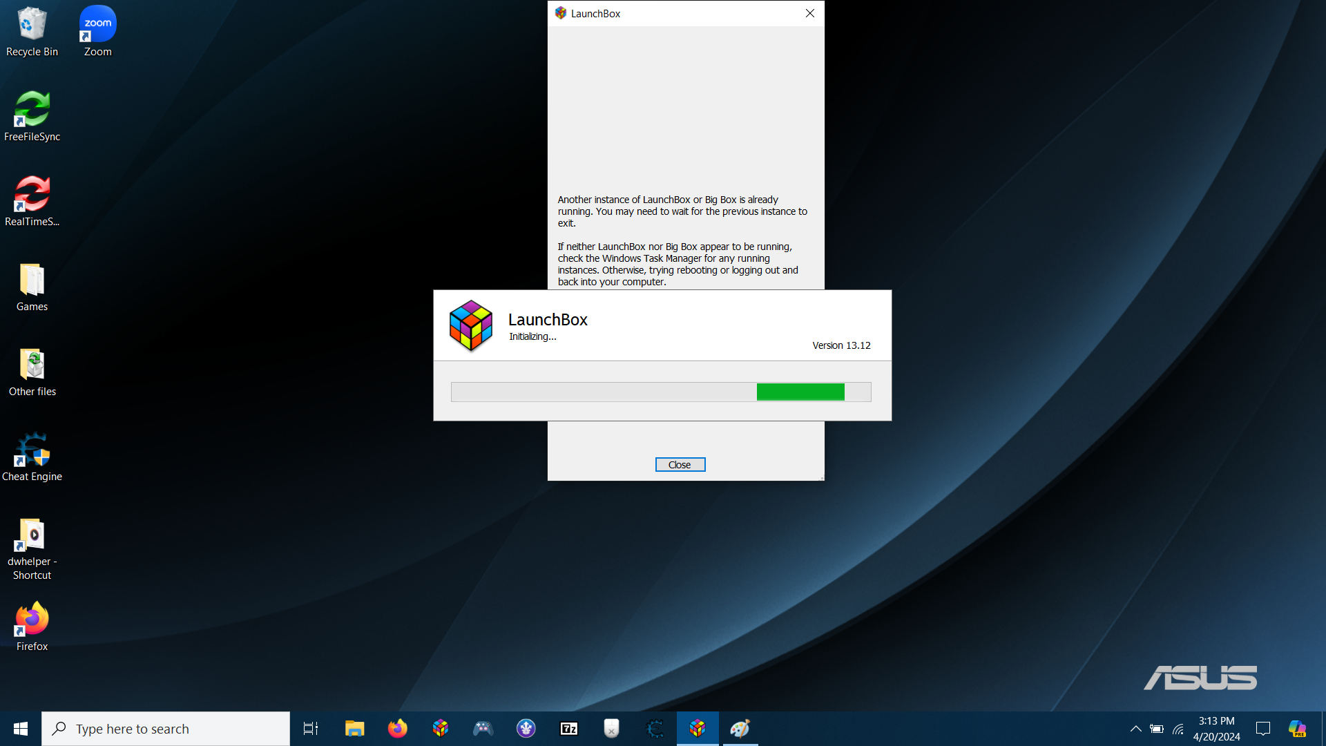Click the taskbar search box
The image size is (1326, 746).
tap(166, 729)
